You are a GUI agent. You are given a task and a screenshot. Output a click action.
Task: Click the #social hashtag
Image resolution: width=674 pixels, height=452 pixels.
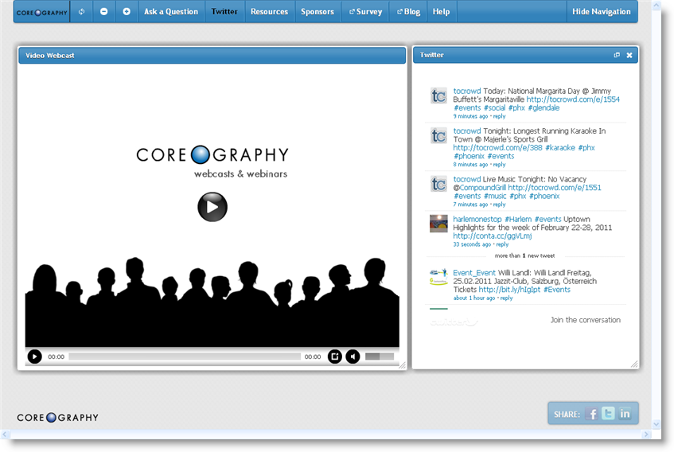[495, 108]
